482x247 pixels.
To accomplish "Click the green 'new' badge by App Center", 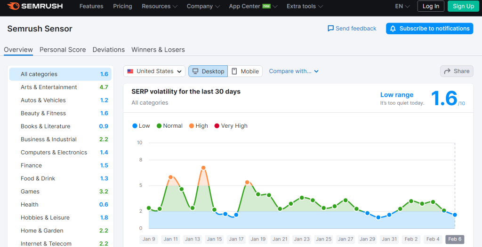I will [266, 6].
